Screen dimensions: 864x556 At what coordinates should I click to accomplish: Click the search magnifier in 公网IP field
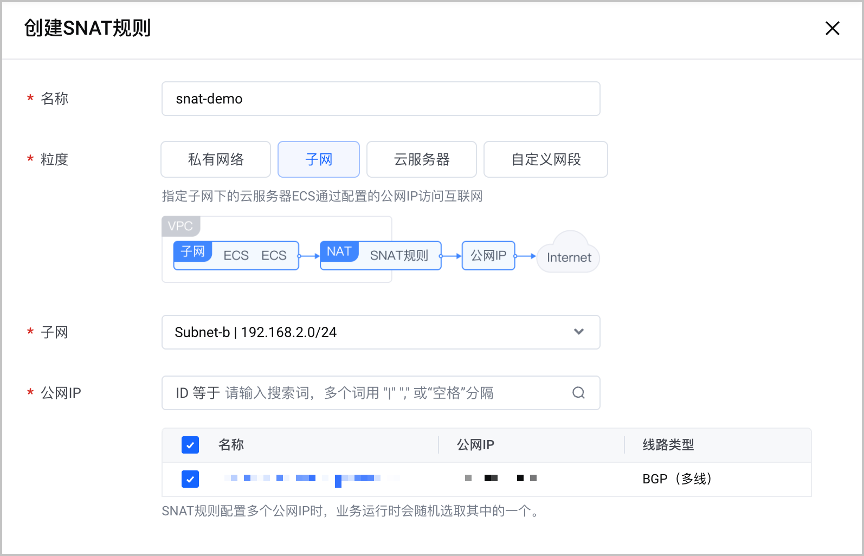[578, 393]
